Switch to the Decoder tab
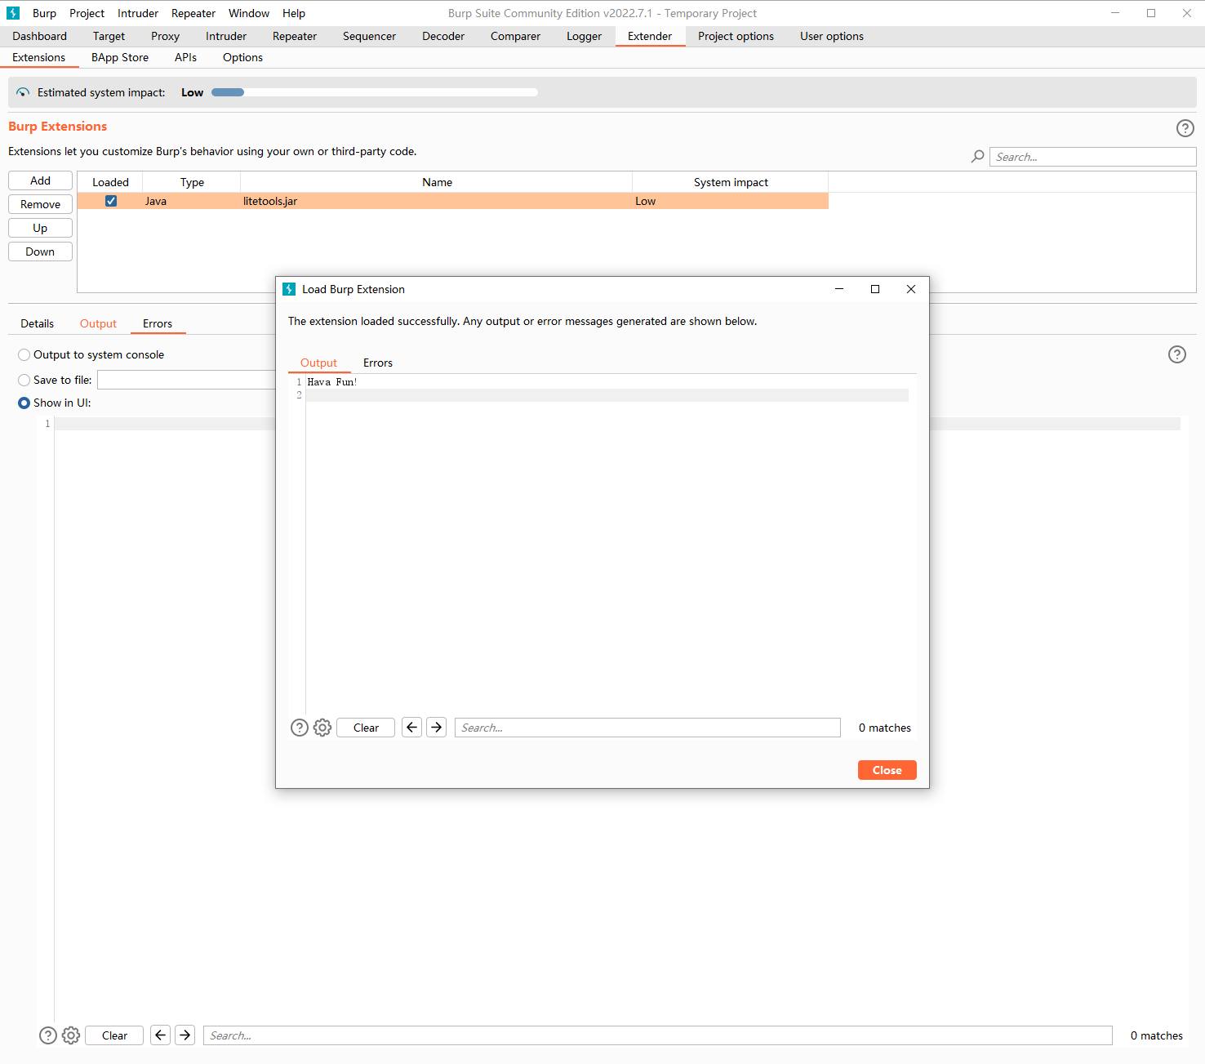 click(x=443, y=36)
